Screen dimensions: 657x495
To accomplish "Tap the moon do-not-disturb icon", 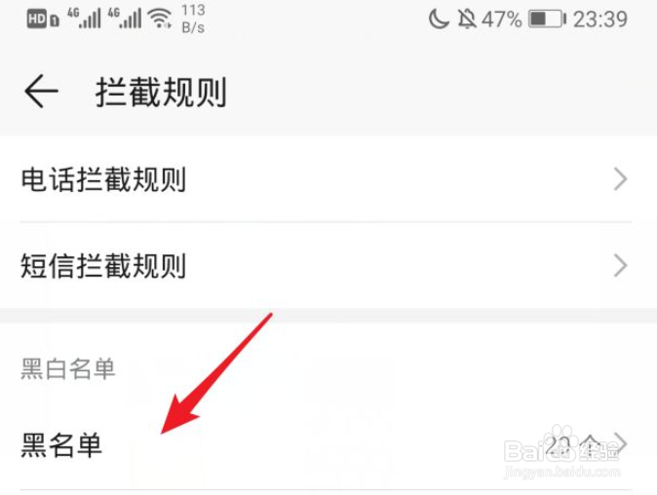I will click(439, 19).
